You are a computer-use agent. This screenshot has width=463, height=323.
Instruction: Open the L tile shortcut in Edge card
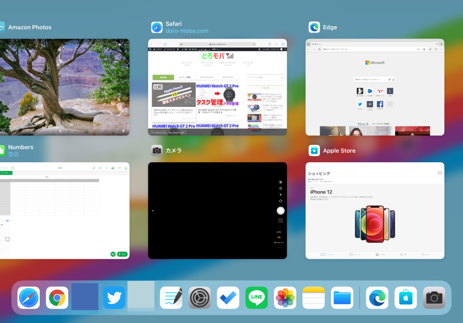390,91
